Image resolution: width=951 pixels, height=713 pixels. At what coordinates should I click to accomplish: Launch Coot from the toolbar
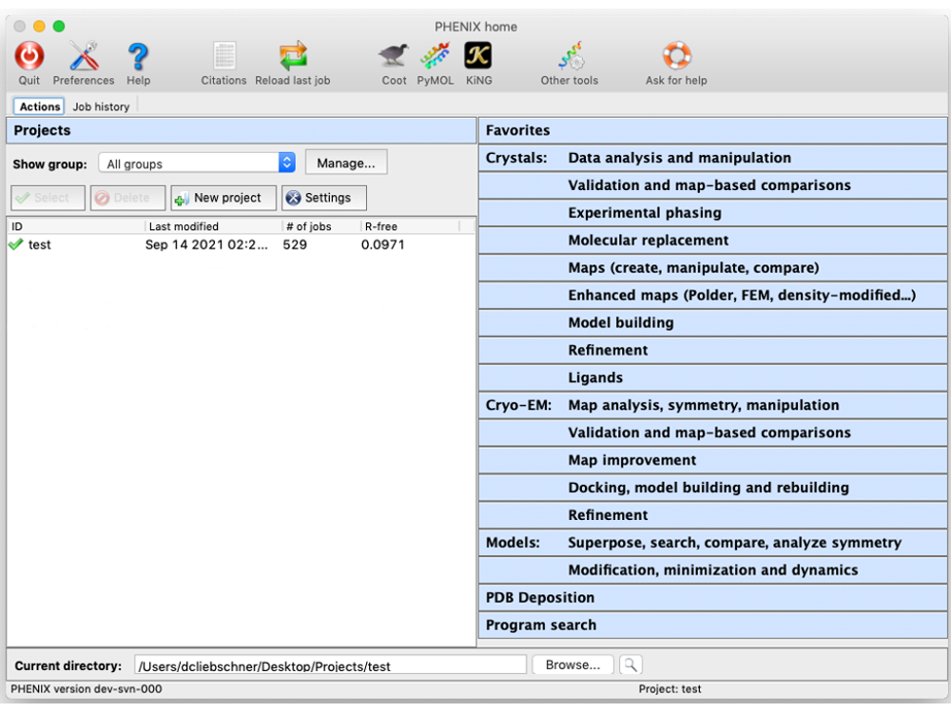pos(394,58)
